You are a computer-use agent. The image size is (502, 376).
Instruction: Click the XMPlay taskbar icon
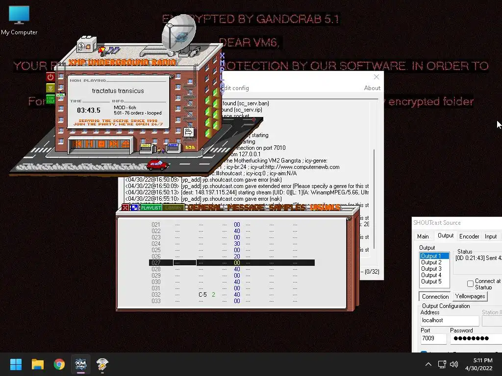click(81, 364)
